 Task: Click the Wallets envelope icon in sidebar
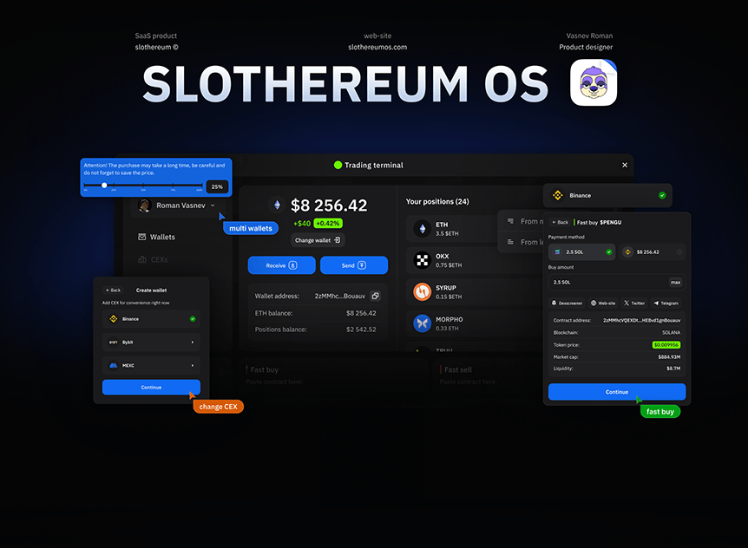[x=141, y=237]
